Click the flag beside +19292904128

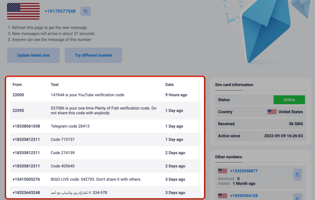[x=223, y=196]
